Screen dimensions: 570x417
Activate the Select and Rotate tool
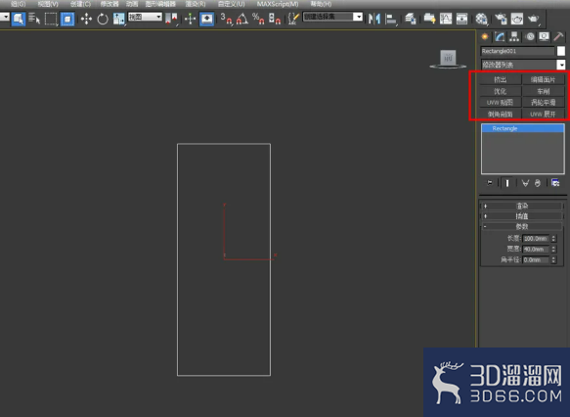tap(103, 19)
